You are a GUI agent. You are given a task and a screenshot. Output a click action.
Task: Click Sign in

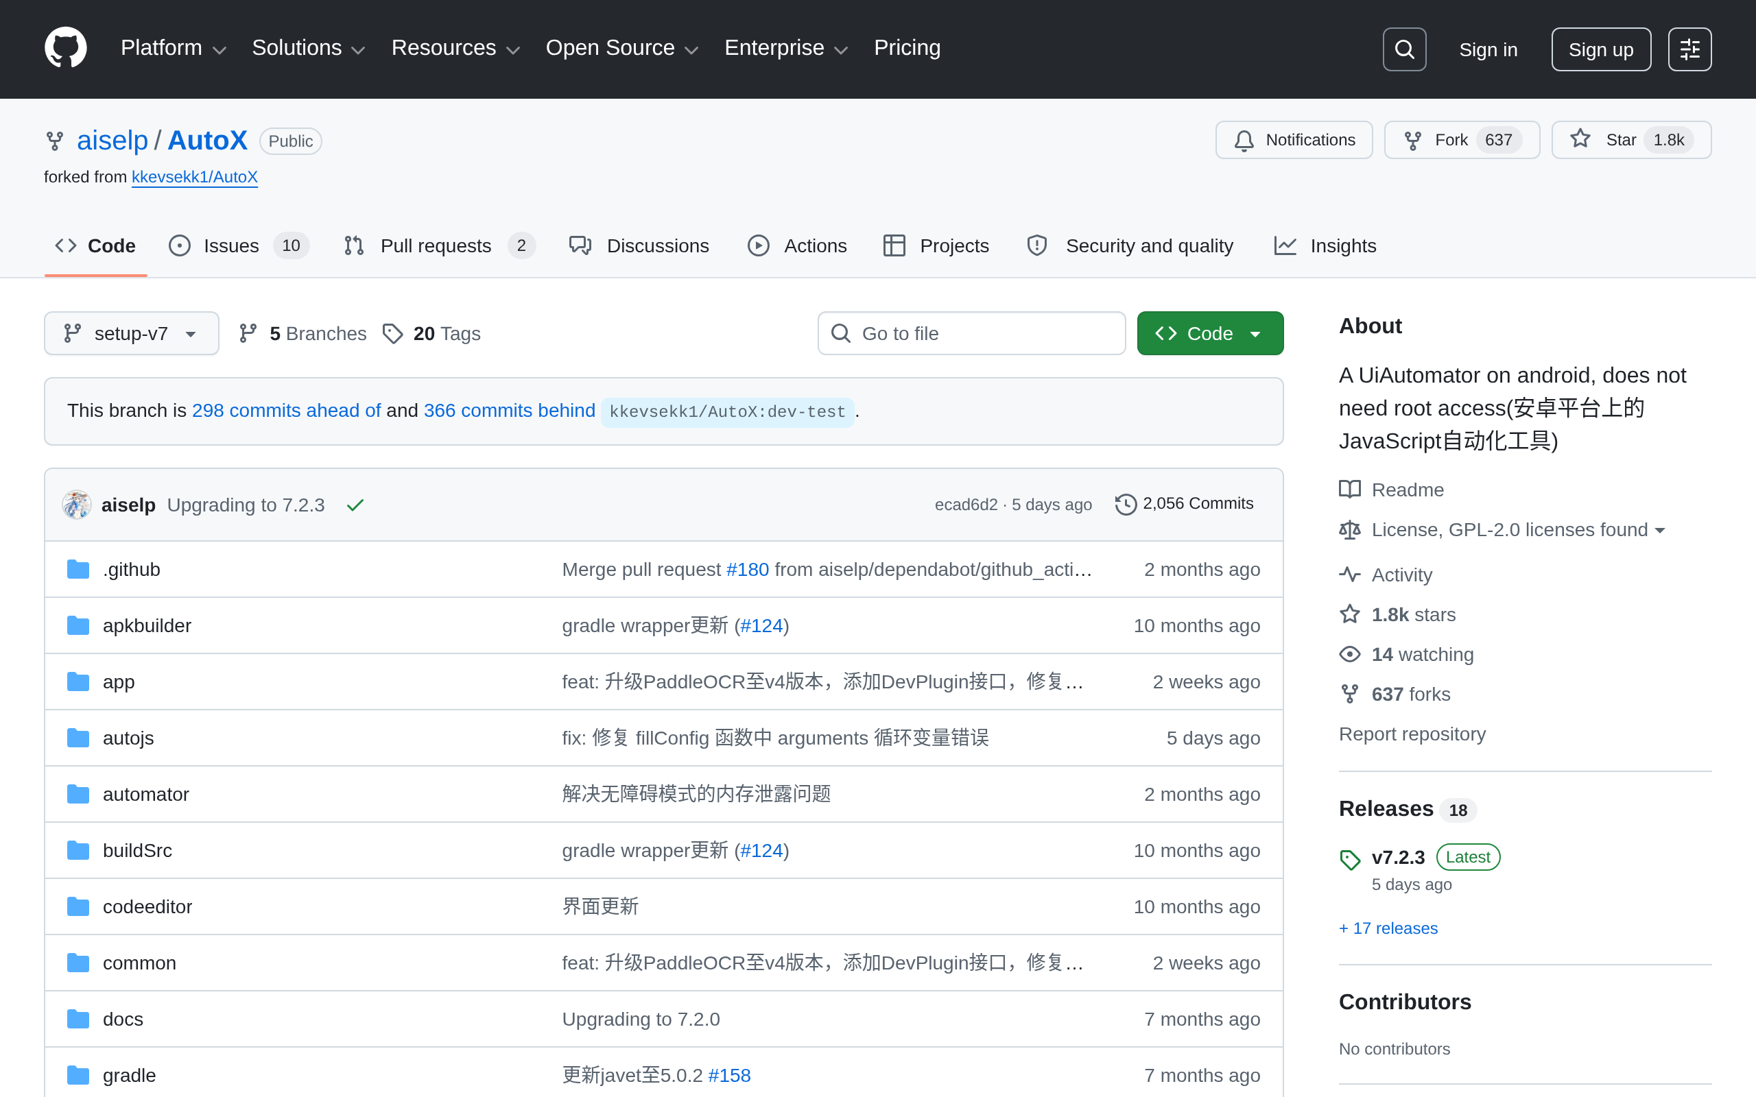coord(1488,49)
